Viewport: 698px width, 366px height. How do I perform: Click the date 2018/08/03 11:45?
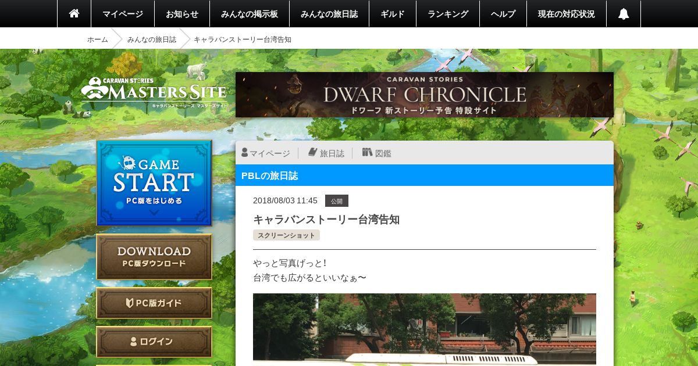(x=285, y=200)
